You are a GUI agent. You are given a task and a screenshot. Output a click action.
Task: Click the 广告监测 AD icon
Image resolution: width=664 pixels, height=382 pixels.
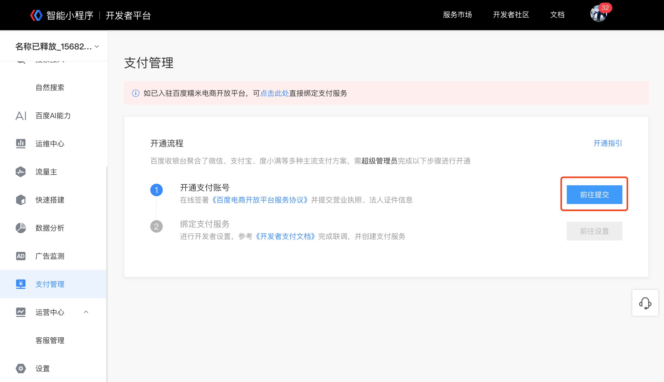tap(21, 256)
